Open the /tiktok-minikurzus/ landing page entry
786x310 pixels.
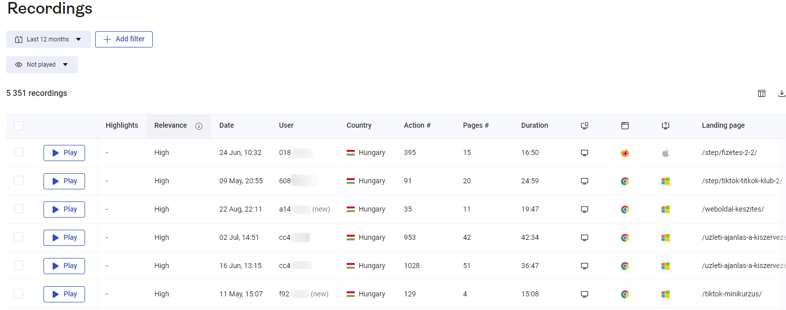pyautogui.click(x=731, y=294)
